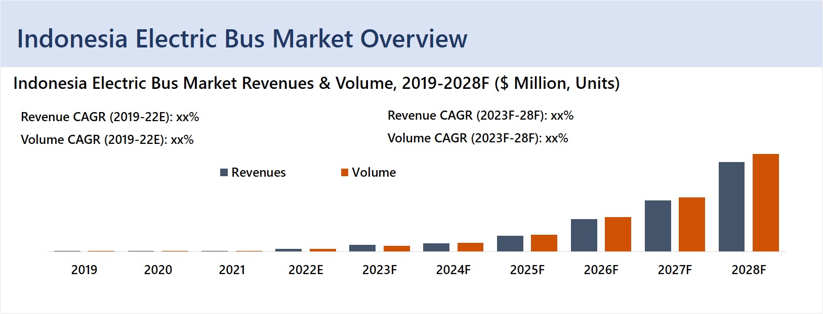Screen dimensions: 823x314
Task: Select the 2025F Revenues bar
Action: tap(510, 243)
